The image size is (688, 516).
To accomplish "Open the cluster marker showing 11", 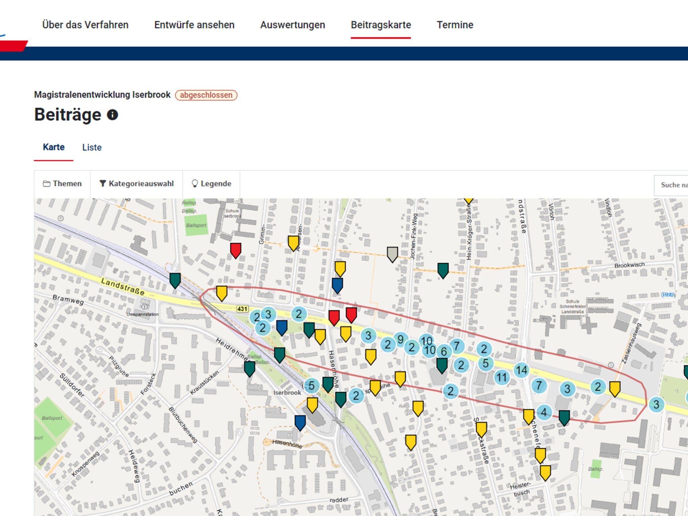I will pyautogui.click(x=502, y=377).
